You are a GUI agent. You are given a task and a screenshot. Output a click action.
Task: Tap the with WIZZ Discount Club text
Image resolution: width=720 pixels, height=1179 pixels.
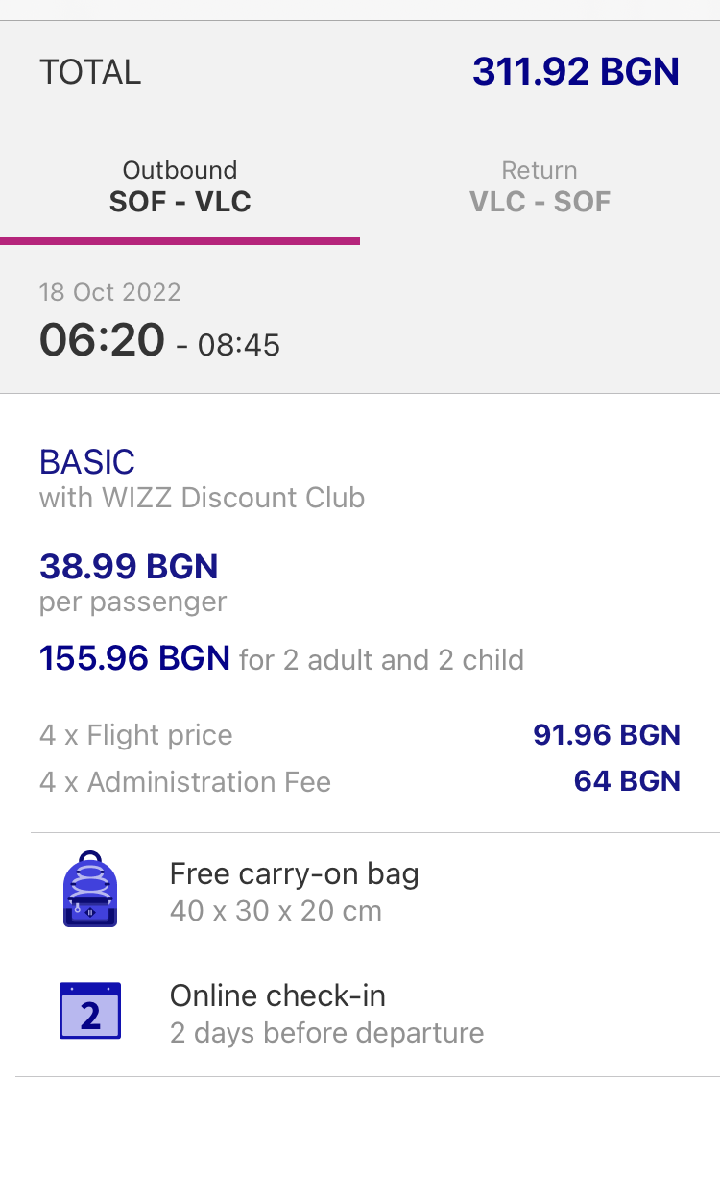(202, 498)
